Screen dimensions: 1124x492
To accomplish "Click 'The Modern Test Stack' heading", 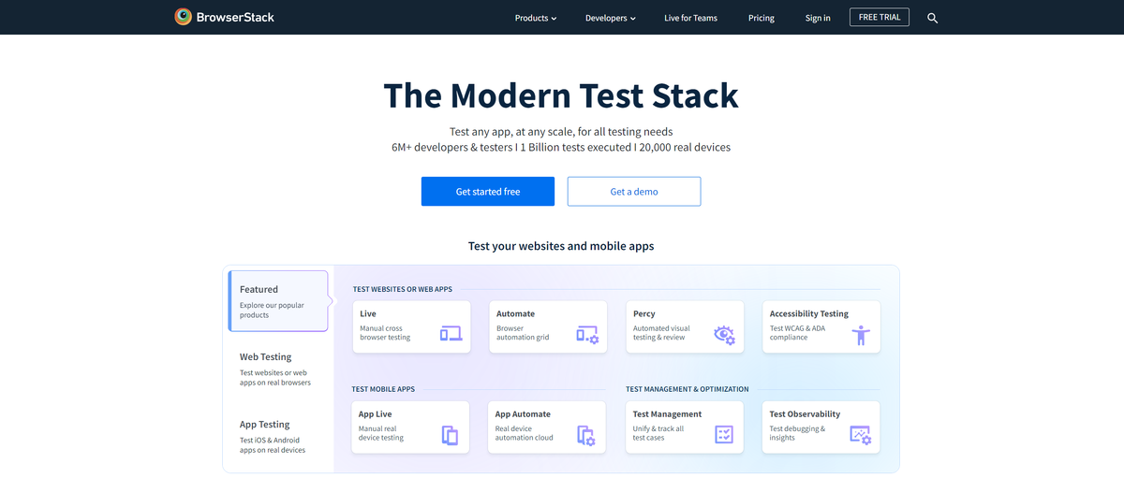I will click(x=561, y=95).
